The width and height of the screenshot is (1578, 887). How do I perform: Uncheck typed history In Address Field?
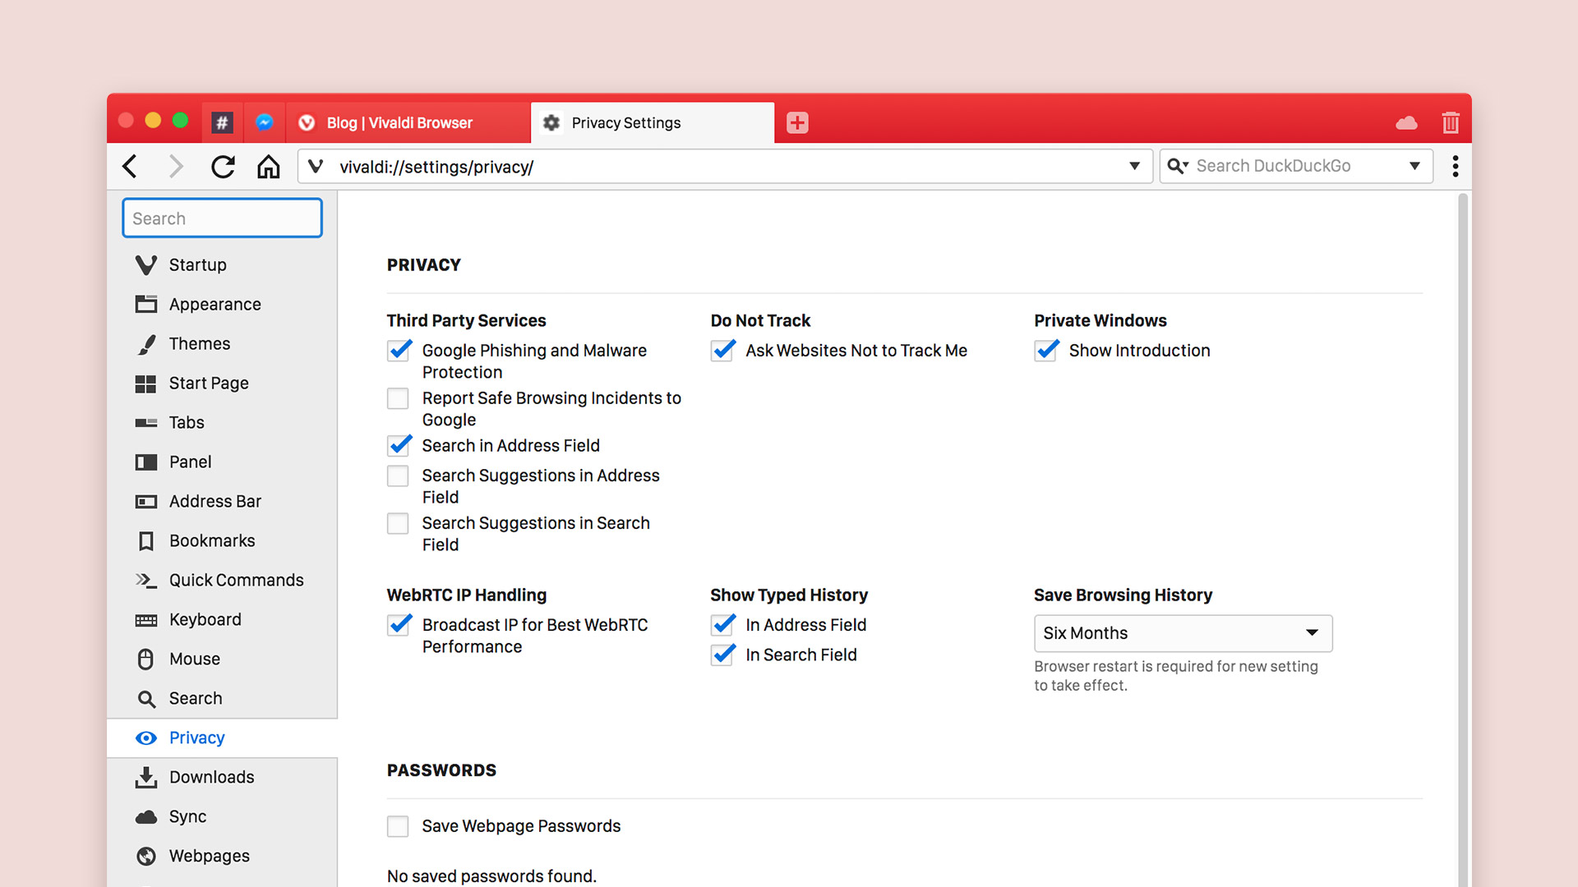[722, 625]
